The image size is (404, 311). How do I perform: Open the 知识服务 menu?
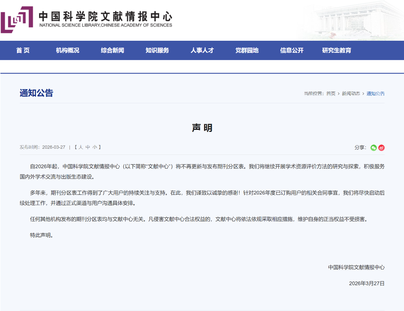tap(157, 50)
